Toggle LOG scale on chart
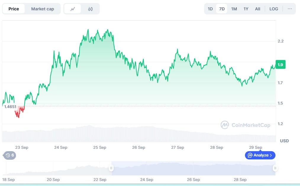This screenshot has height=186, width=300. [x=274, y=9]
